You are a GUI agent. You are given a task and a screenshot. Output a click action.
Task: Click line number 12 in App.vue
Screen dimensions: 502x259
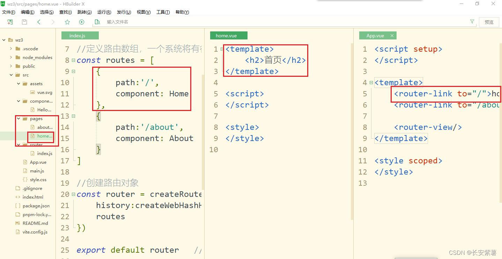click(363, 172)
